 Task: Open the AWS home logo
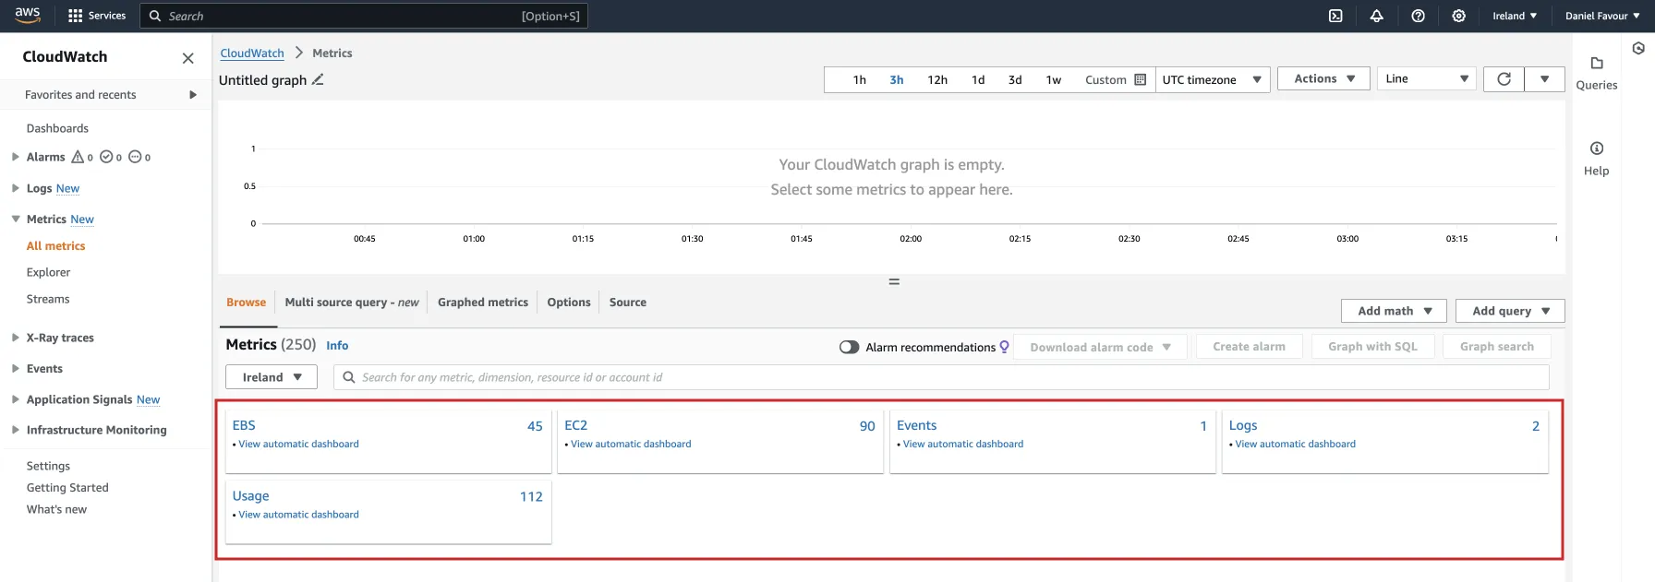pos(27,16)
